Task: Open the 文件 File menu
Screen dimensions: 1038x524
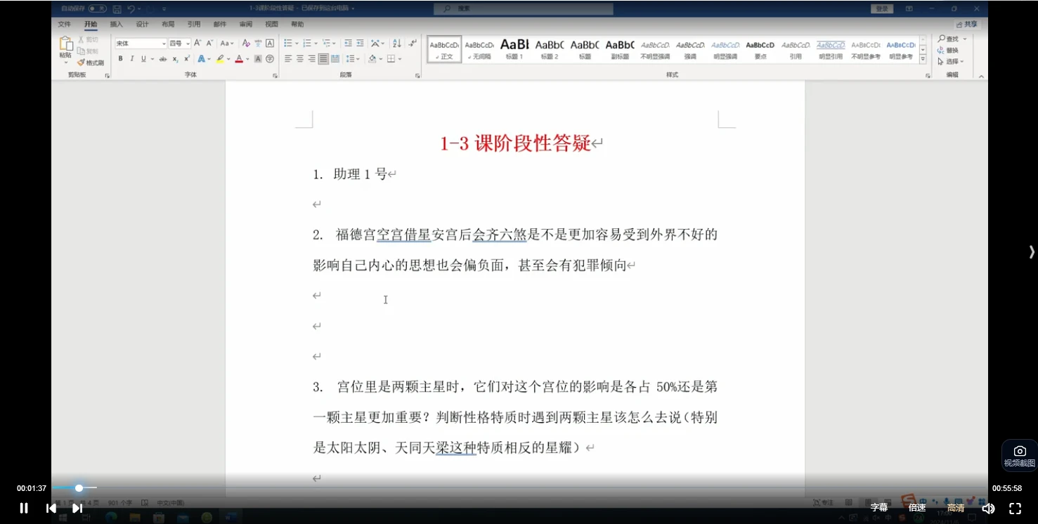Action: [x=65, y=24]
